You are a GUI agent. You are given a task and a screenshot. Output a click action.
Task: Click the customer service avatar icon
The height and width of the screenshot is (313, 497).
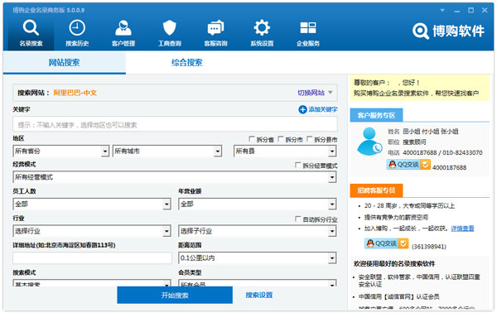pyautogui.click(x=369, y=142)
